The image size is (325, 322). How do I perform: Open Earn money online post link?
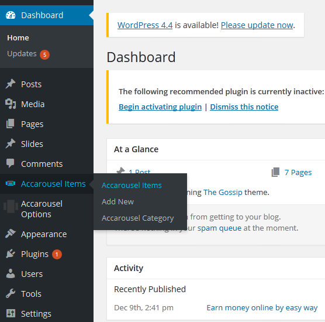click(x=262, y=308)
